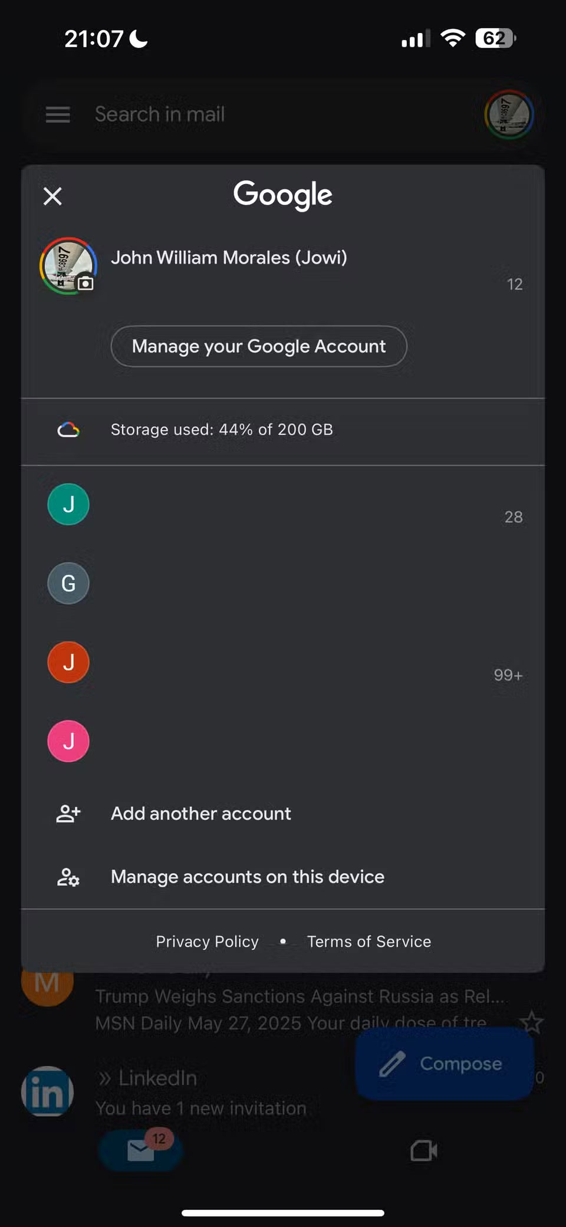Open the Privacy Policy link
This screenshot has width=566, height=1227.
pos(207,942)
